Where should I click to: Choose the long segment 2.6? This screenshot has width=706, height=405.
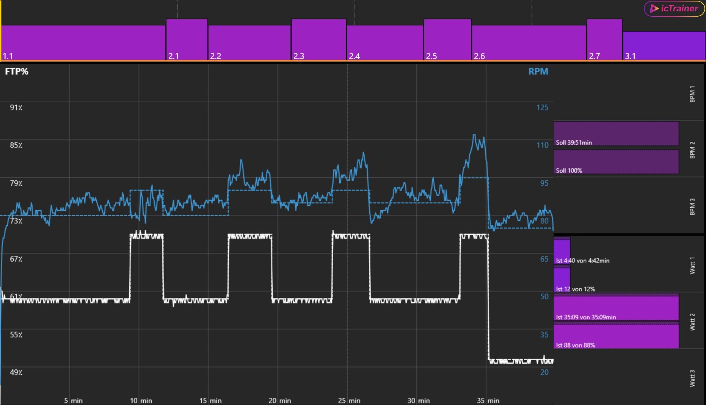coord(529,42)
